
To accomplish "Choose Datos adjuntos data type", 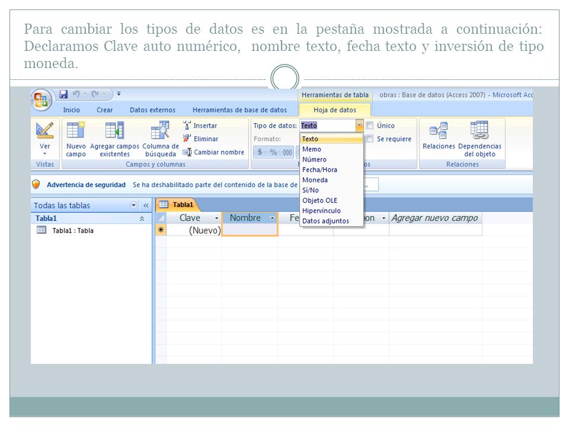I will (x=332, y=221).
